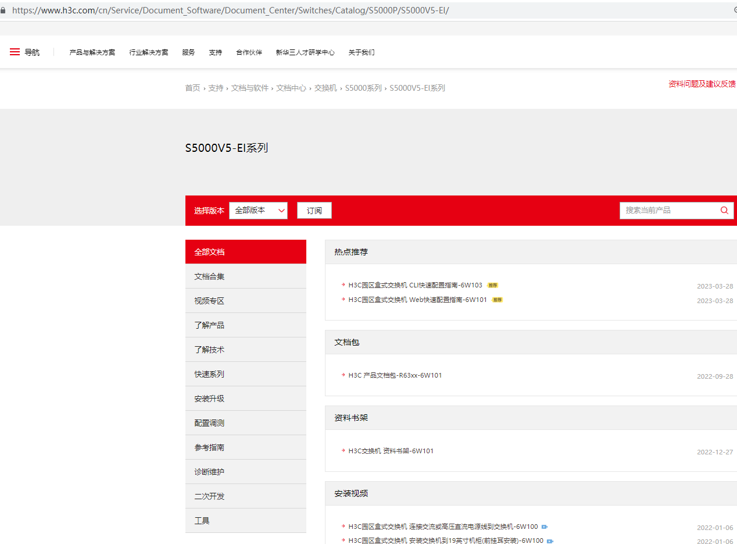Image resolution: width=737 pixels, height=544 pixels.
Task: Select 诊断维护 in the sidebar
Action: coord(246,472)
